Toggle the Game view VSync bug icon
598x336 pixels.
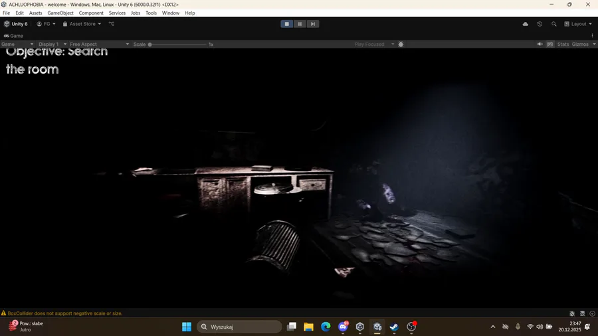[x=401, y=44]
